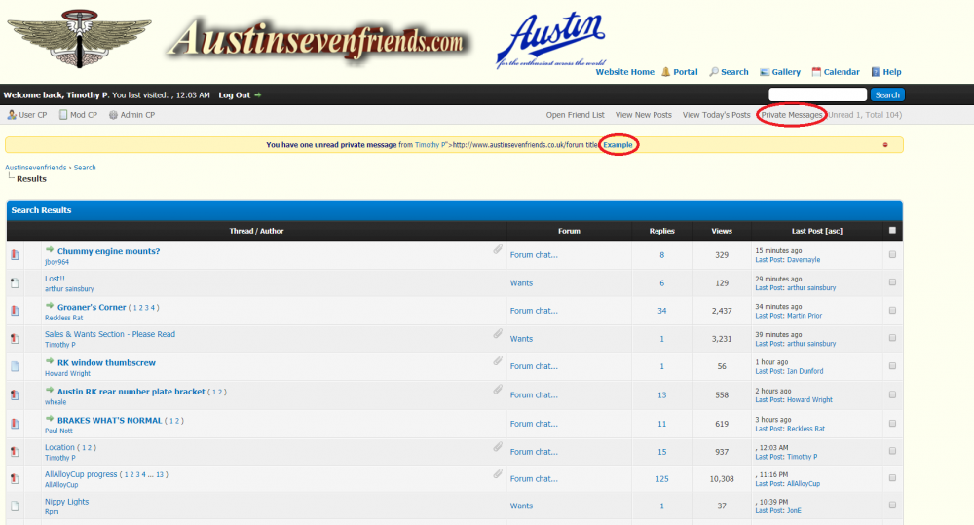Open the User CP menu item

tap(32, 115)
